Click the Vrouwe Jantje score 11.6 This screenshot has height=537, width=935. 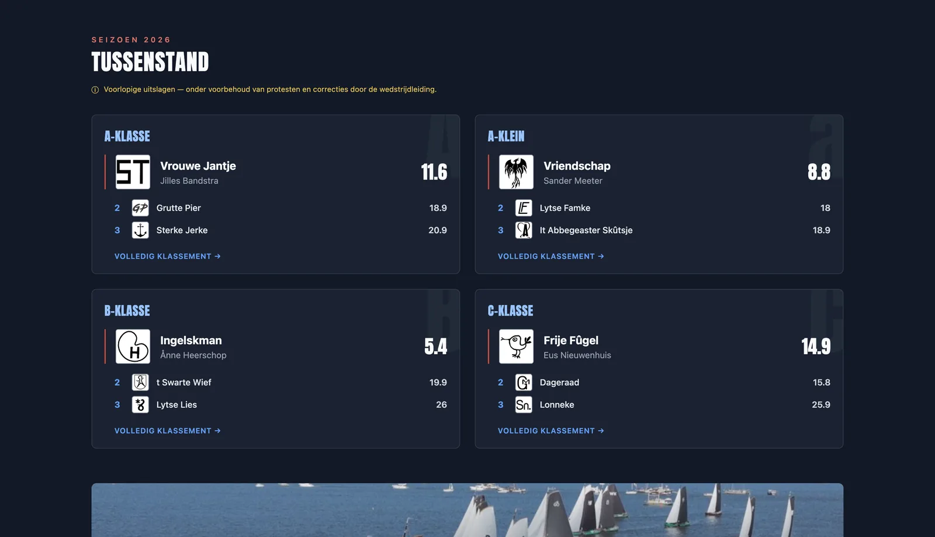click(x=434, y=172)
